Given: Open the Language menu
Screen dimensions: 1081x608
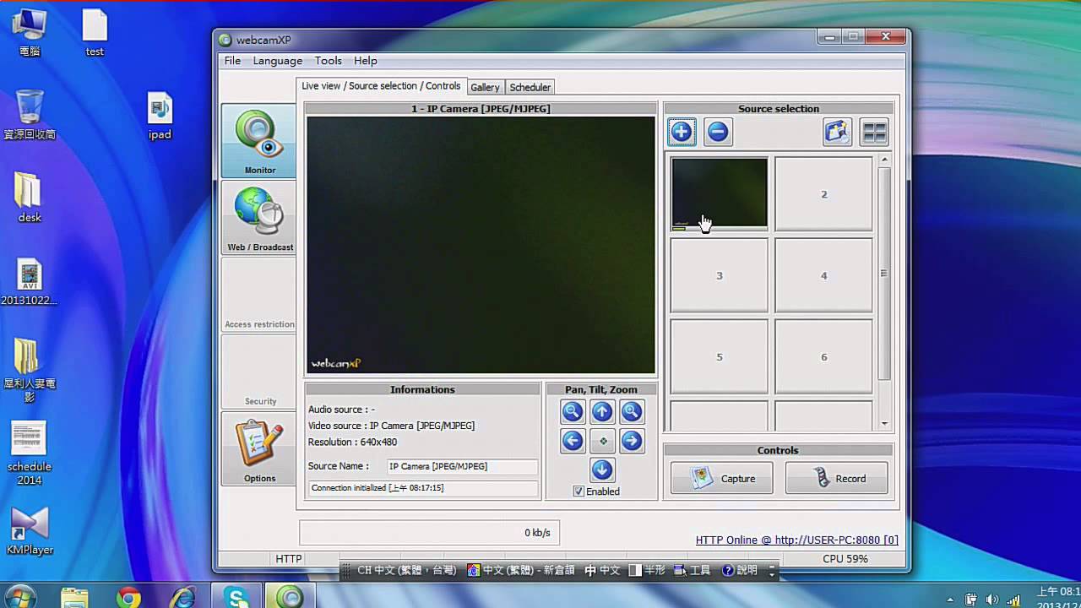Looking at the screenshot, I should tap(277, 61).
